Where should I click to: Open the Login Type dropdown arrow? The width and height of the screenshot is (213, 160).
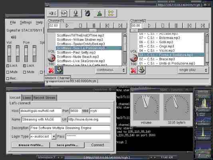pos(54,136)
